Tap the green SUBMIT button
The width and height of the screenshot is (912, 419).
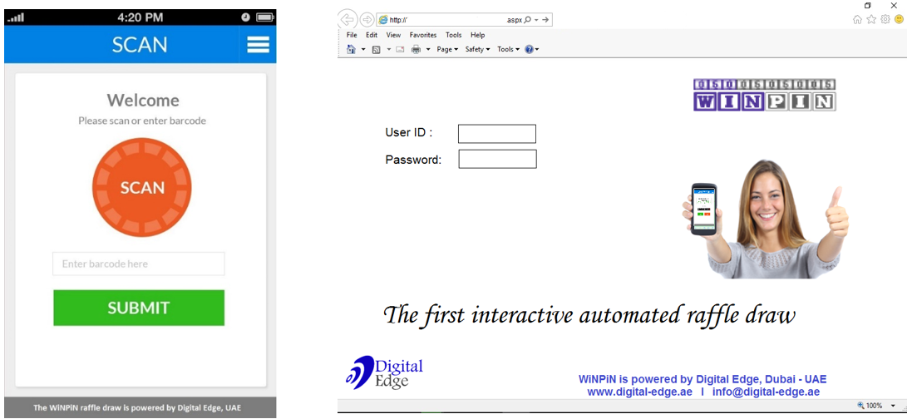pos(139,308)
